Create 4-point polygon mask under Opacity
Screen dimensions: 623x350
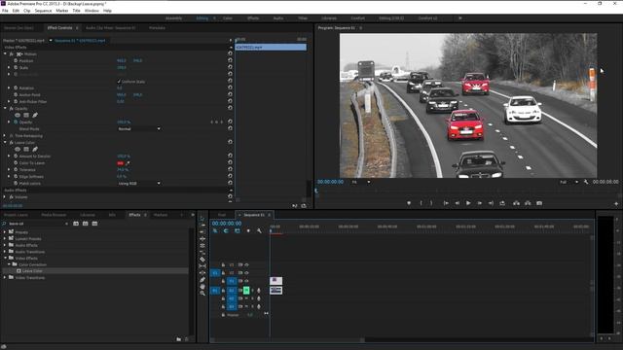click(26, 115)
